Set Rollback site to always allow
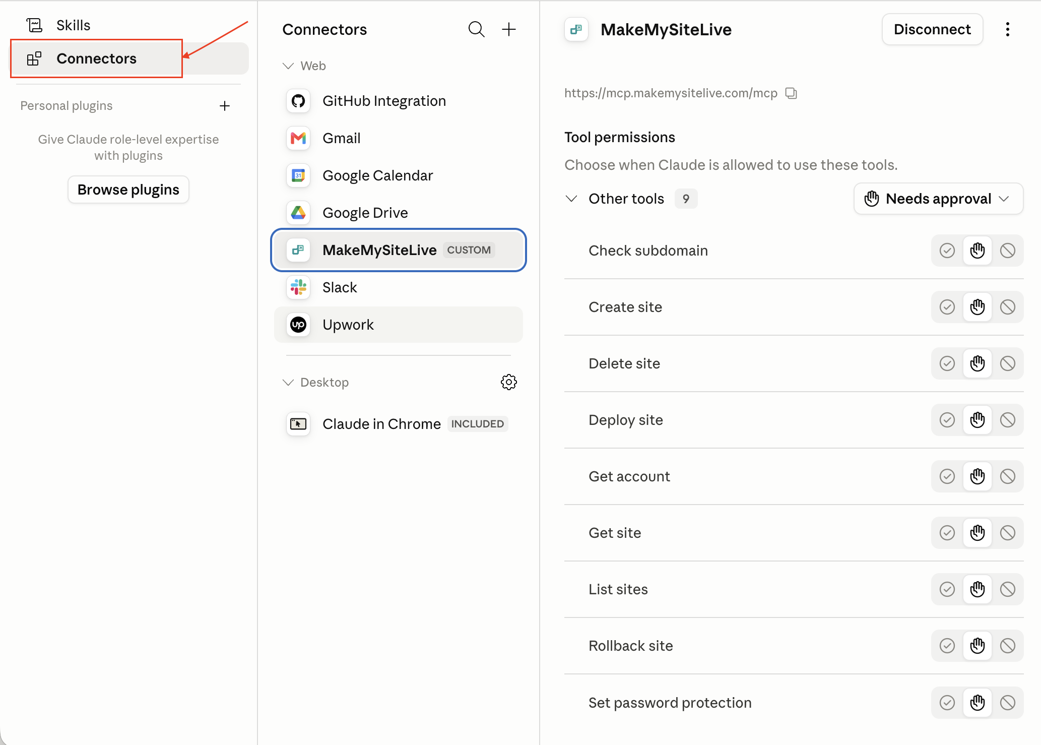 click(x=947, y=646)
